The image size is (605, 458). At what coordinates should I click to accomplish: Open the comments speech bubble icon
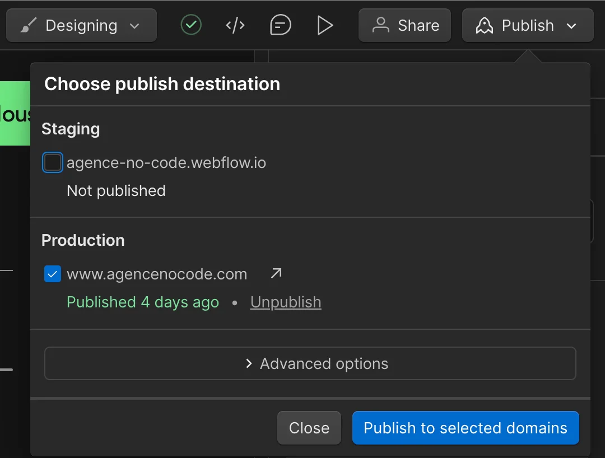point(280,25)
